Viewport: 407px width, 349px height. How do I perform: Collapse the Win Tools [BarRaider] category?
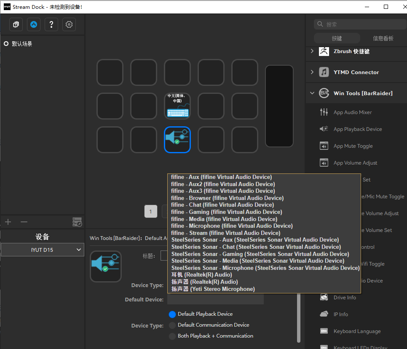pos(312,93)
